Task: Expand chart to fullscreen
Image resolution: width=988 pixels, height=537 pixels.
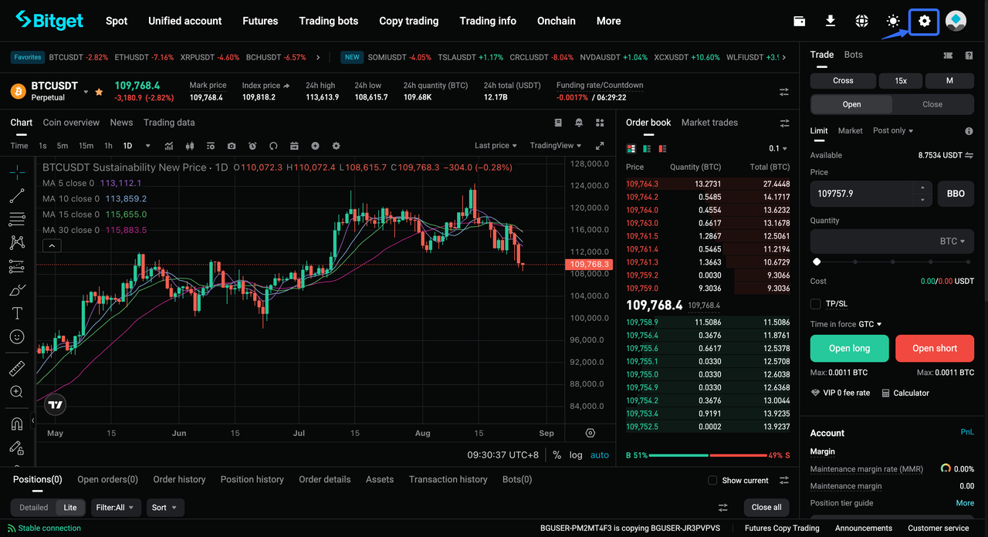Action: (600, 146)
